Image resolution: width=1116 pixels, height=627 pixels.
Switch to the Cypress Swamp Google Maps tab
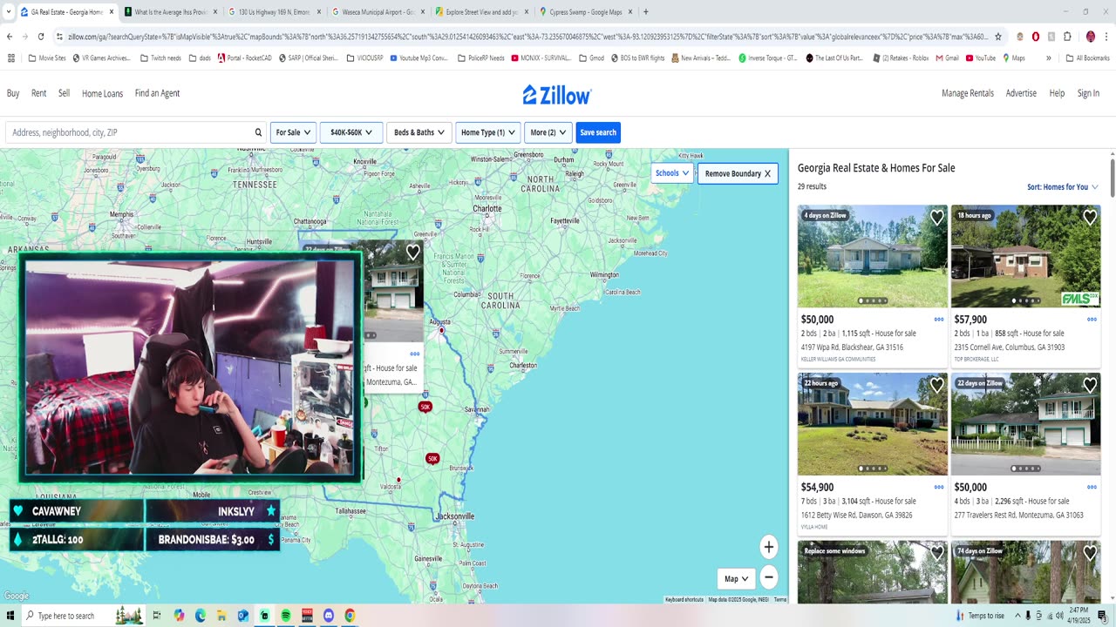point(587,12)
